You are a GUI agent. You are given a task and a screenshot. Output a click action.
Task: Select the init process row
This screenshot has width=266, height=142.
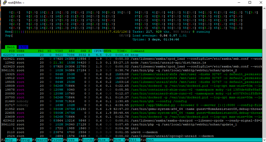point(132,128)
